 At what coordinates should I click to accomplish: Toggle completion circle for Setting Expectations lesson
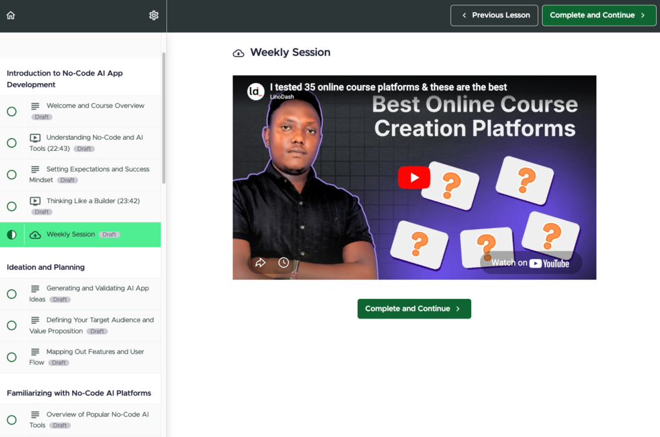(x=12, y=175)
